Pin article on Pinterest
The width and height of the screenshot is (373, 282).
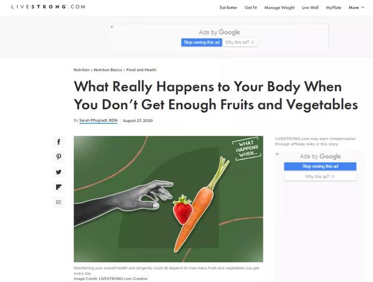coord(59,157)
